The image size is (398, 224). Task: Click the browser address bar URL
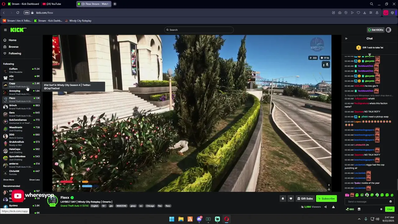click(44, 13)
